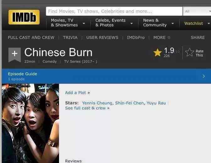
Task: Expand the MORE double-chevron
Action: (x=169, y=37)
